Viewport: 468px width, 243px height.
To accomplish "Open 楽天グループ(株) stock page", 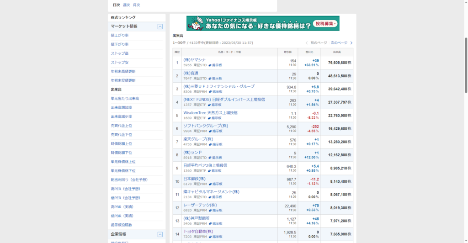I will coord(198,139).
